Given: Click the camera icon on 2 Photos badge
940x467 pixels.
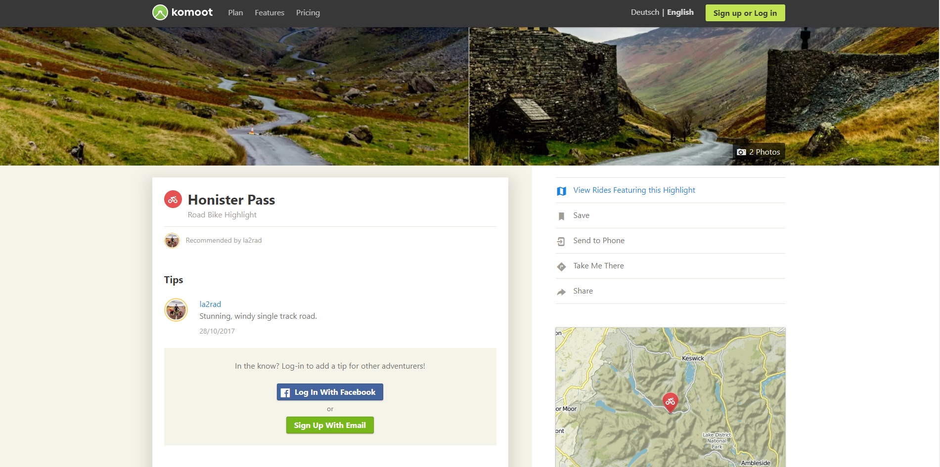Looking at the screenshot, I should pyautogui.click(x=741, y=152).
